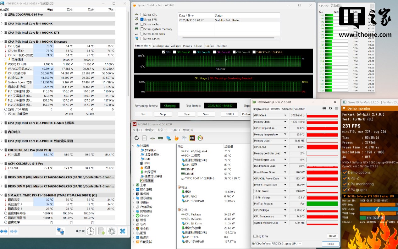Expand the DirectX tree node in AIDA64
The width and height of the screenshot is (398, 249).
[x=133, y=216]
